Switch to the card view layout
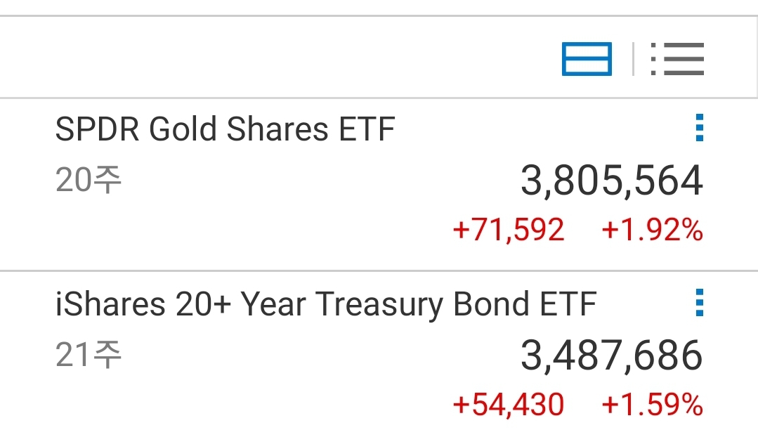758x437 pixels. point(587,59)
